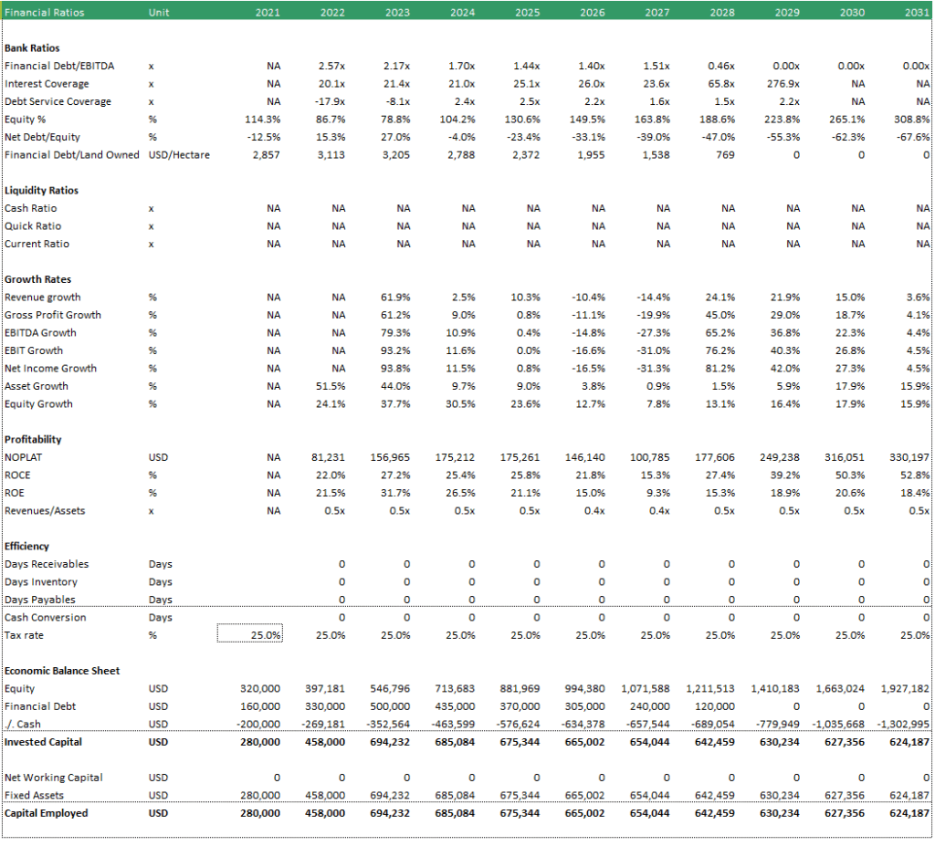Click Equity Growth 2024 value 30.5%

(460, 404)
